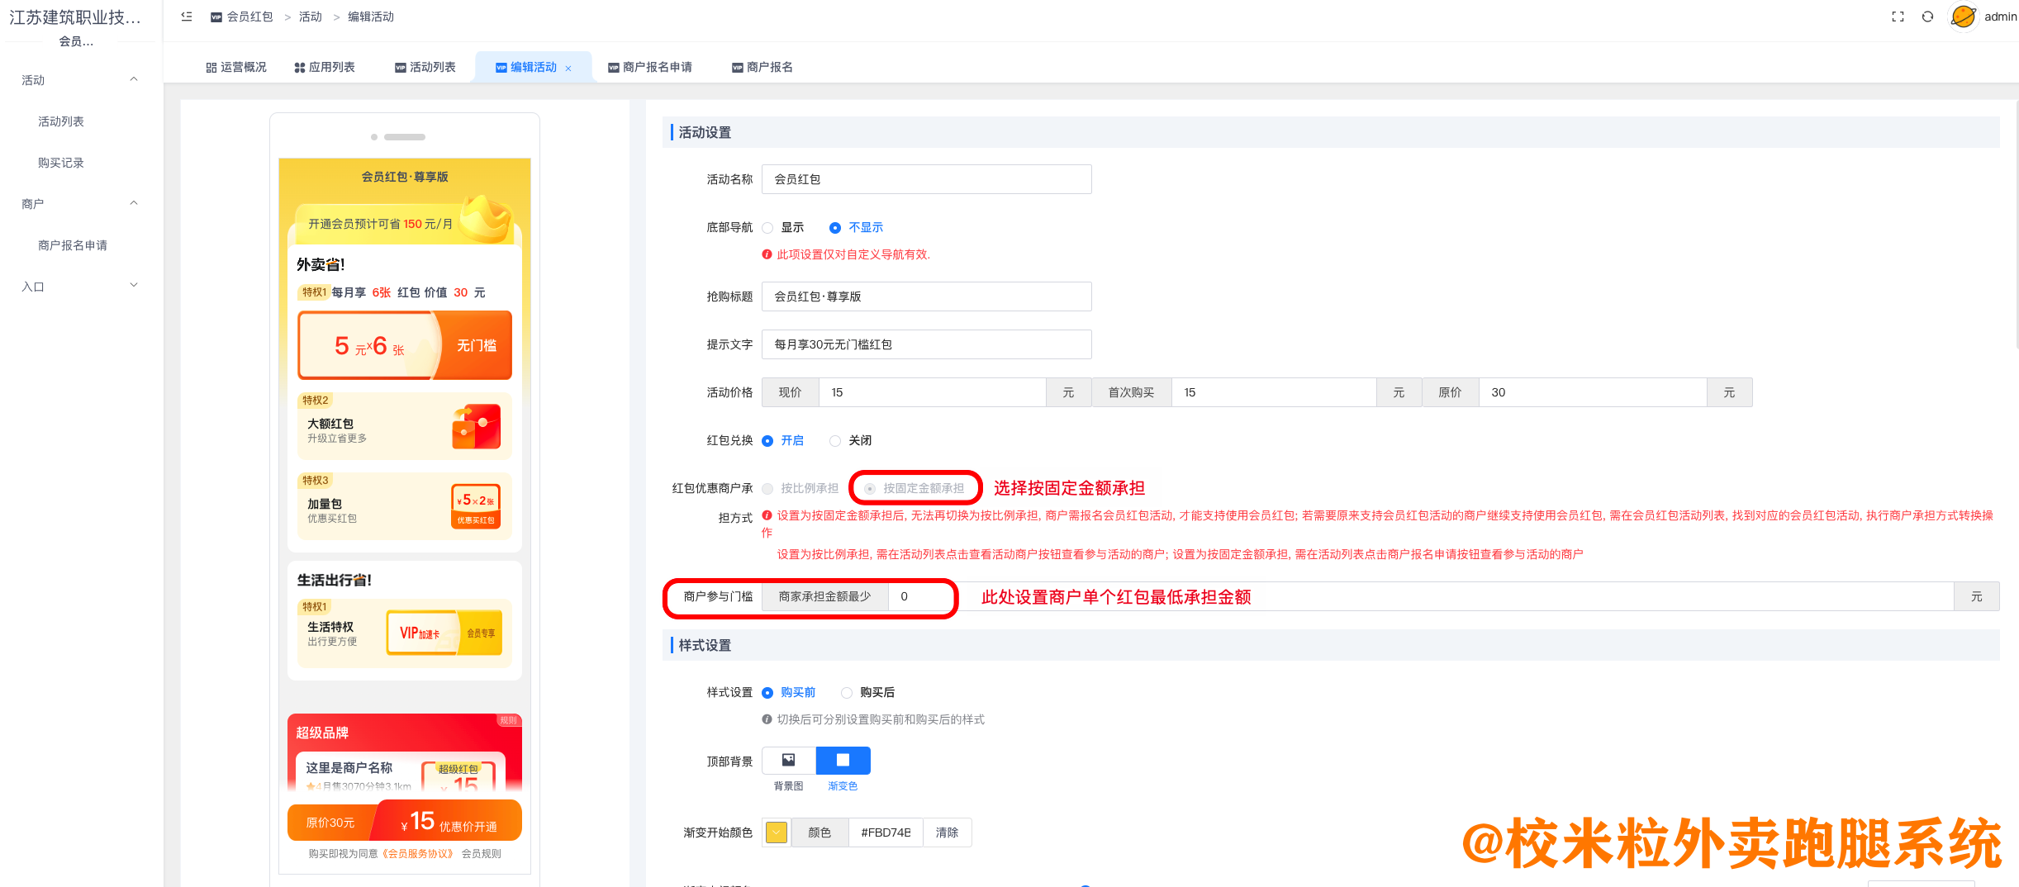Click the fullscreen icon in the header

point(1898,16)
